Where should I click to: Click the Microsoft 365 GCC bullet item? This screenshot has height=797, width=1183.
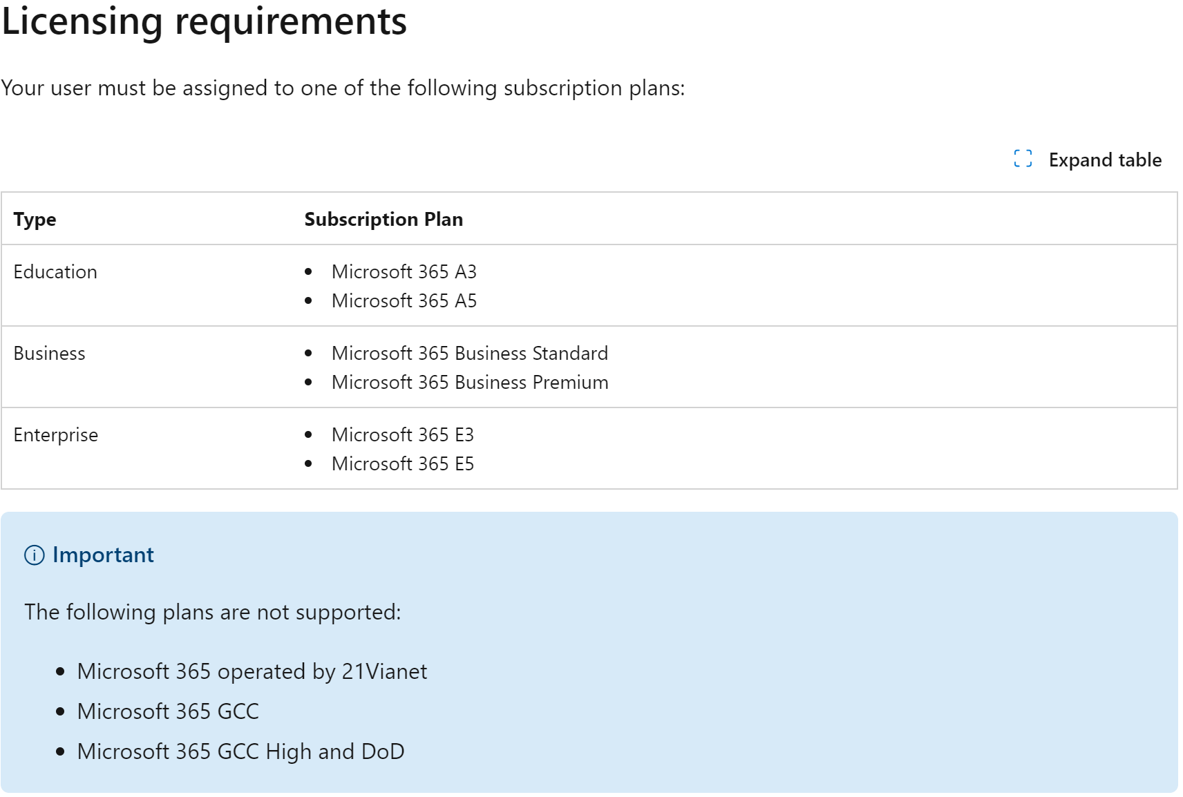coord(168,711)
